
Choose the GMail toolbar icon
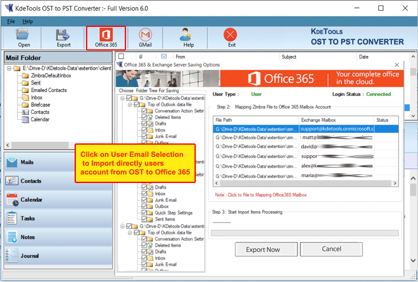point(145,35)
